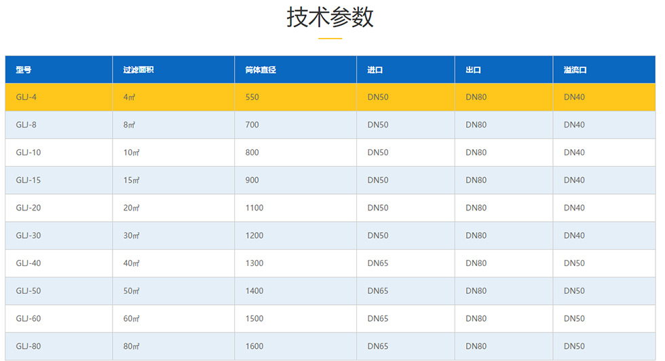Click the 筒体直径 column header
The image size is (665, 361).
(x=261, y=70)
